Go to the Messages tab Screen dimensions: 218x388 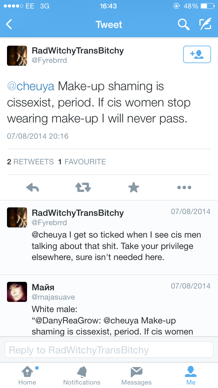click(136, 375)
